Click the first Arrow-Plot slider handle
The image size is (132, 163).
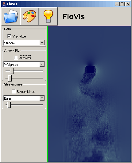[12, 71]
